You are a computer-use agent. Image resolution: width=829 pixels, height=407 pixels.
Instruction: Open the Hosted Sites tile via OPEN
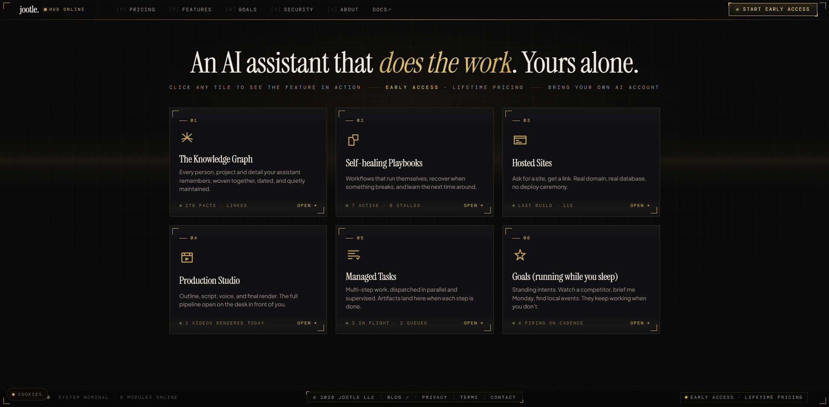pyautogui.click(x=640, y=206)
